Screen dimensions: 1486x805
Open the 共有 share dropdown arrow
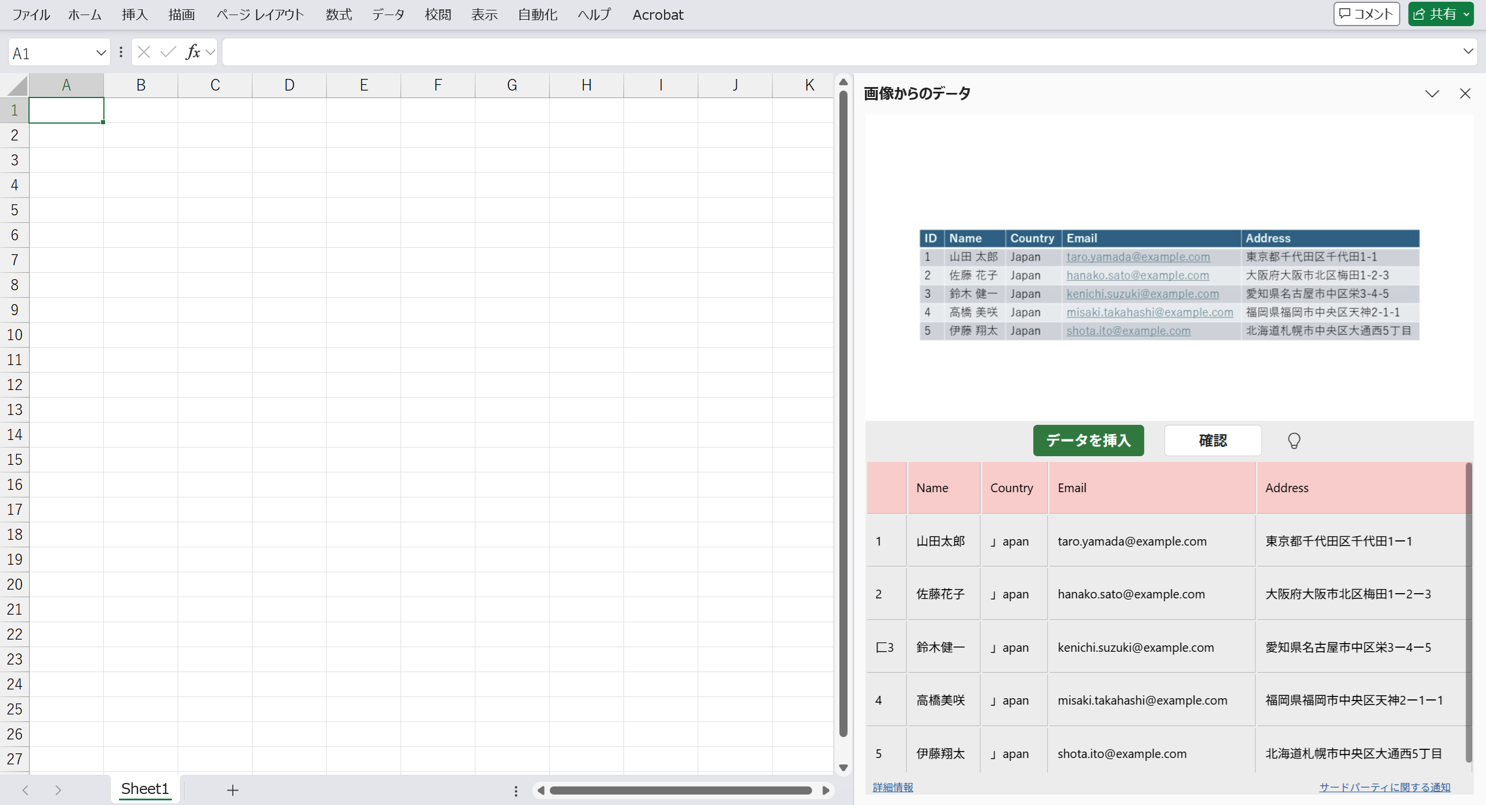click(x=1466, y=15)
